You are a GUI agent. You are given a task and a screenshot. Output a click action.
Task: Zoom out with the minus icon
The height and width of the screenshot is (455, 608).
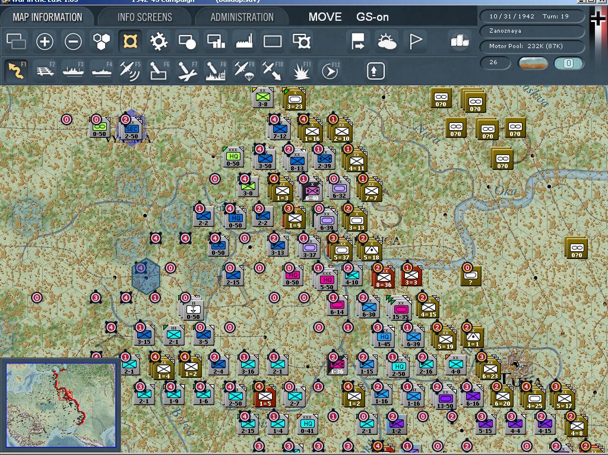73,41
